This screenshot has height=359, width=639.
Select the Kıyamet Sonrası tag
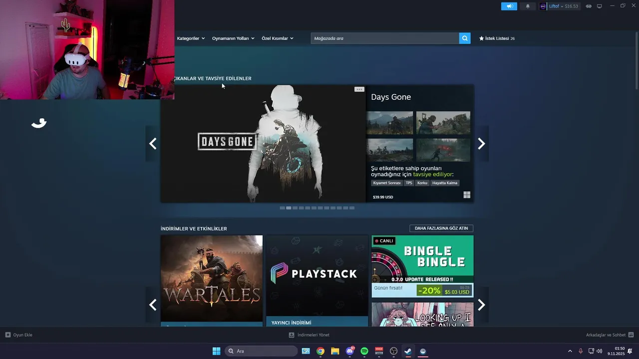(387, 183)
